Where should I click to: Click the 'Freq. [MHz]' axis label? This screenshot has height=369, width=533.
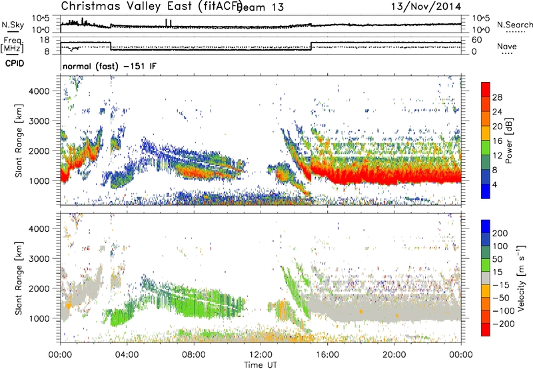click(12, 45)
